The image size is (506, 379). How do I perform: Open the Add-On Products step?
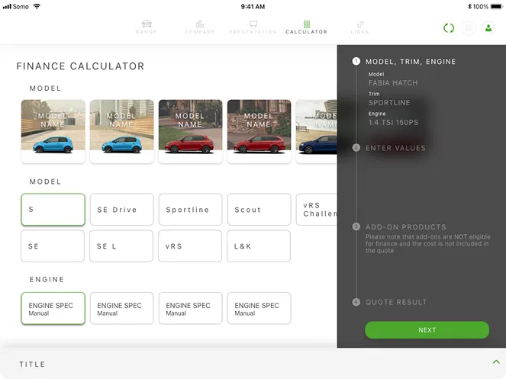(x=405, y=227)
